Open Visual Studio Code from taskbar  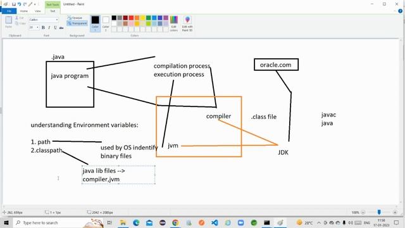(x=215, y=222)
